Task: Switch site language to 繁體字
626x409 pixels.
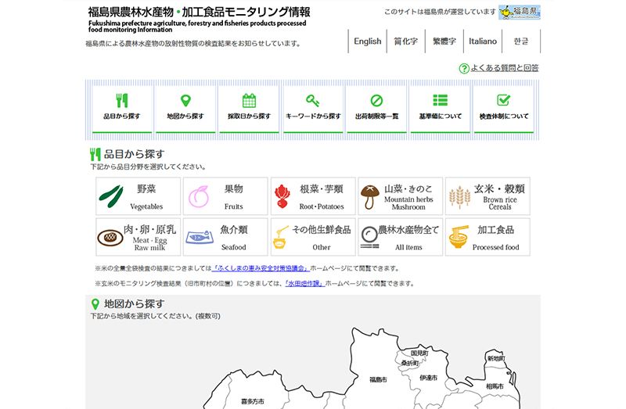Action: pyautogui.click(x=444, y=41)
